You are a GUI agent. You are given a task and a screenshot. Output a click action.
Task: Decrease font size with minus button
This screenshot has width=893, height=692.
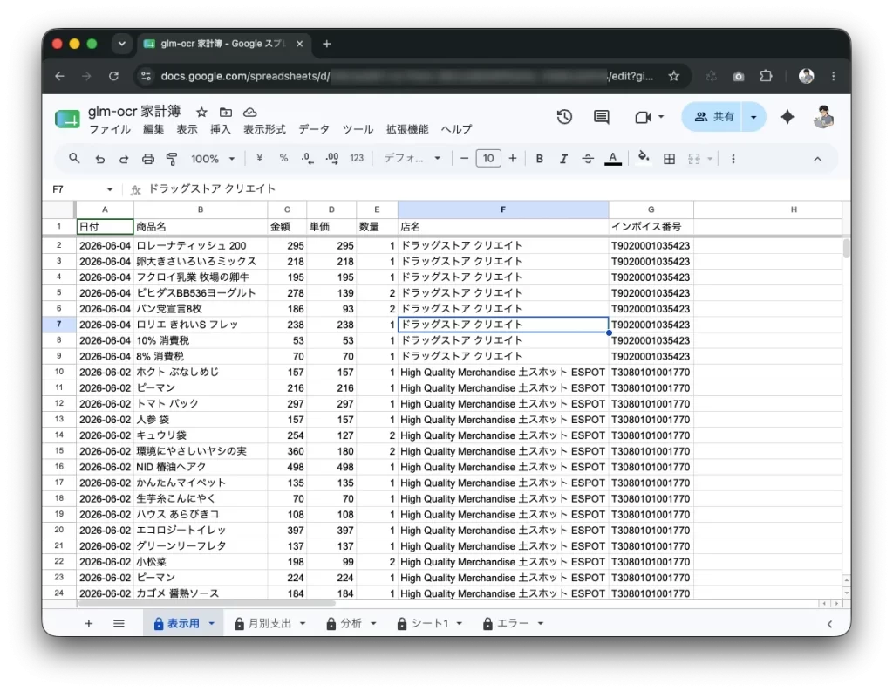(x=464, y=159)
